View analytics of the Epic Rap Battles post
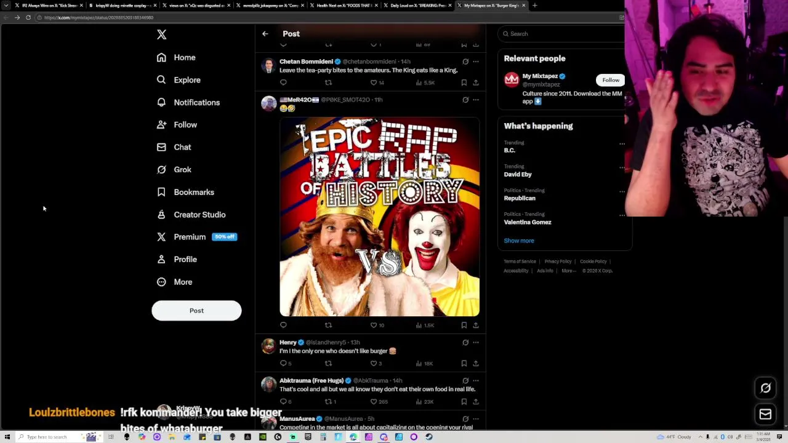The image size is (788, 443). click(x=425, y=325)
